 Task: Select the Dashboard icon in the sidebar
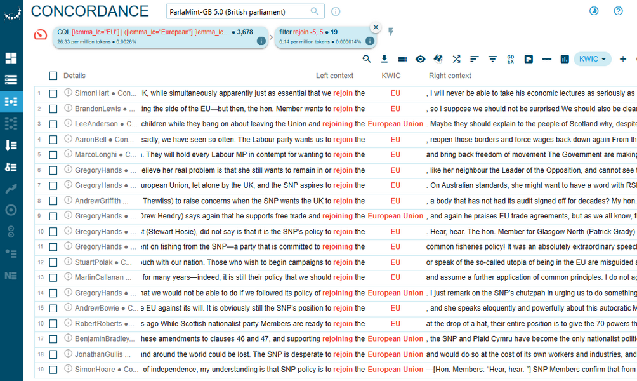(11, 58)
